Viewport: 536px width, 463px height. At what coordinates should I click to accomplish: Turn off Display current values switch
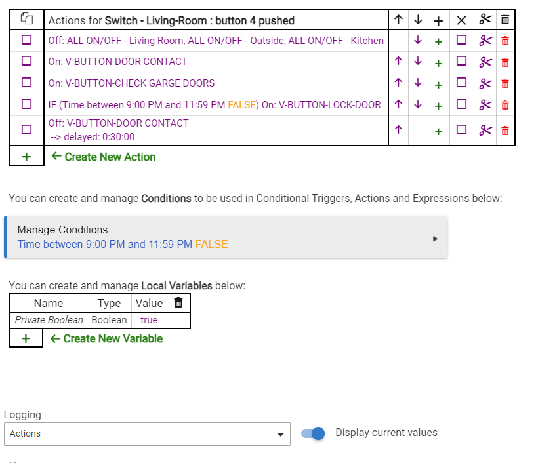(x=314, y=433)
